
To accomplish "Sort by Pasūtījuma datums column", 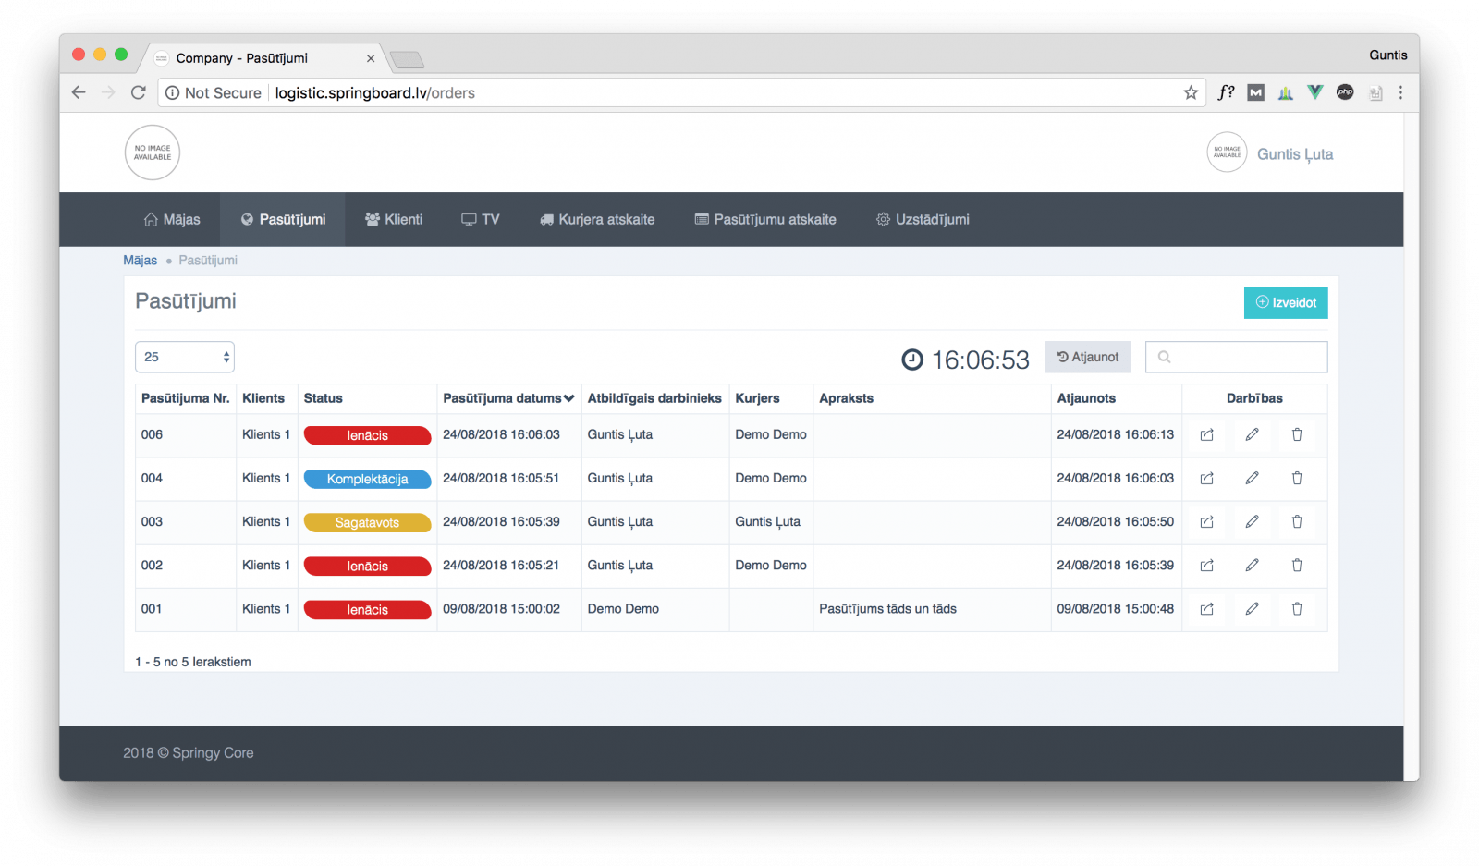I will 508,398.
